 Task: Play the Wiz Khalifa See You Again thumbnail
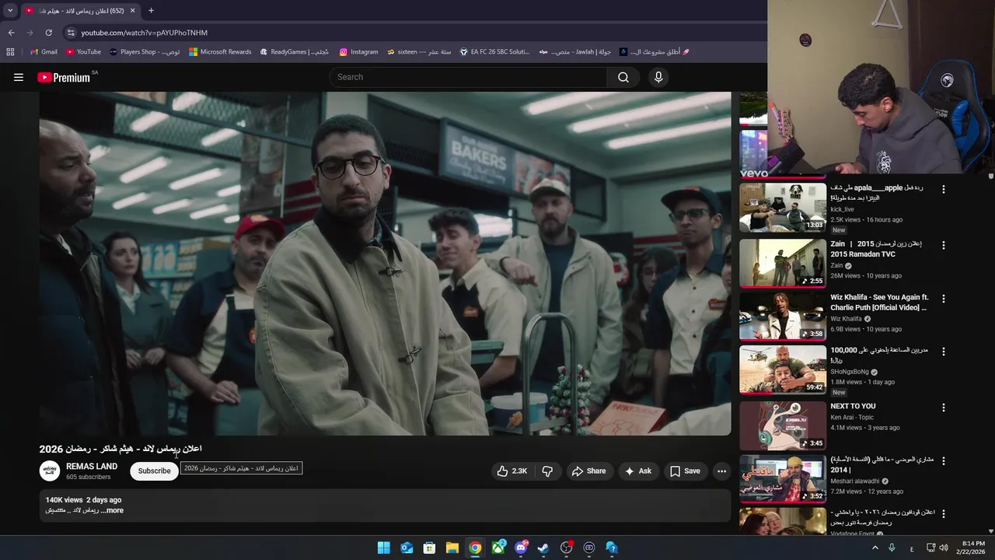coord(783,317)
